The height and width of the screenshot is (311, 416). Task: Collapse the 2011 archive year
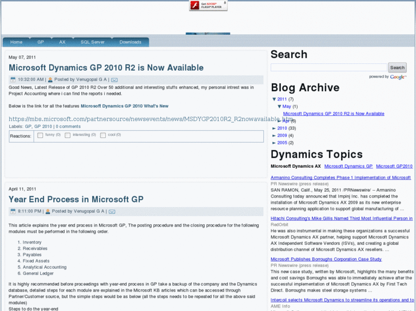point(274,99)
